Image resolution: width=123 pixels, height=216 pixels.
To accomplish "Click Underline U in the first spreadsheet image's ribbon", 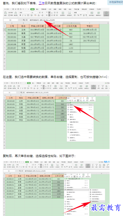I will click(x=25, y=15).
